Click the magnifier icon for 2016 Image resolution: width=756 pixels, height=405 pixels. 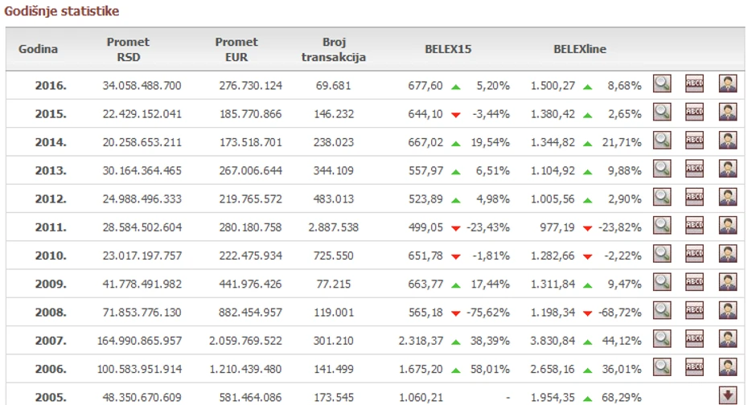[x=662, y=84]
